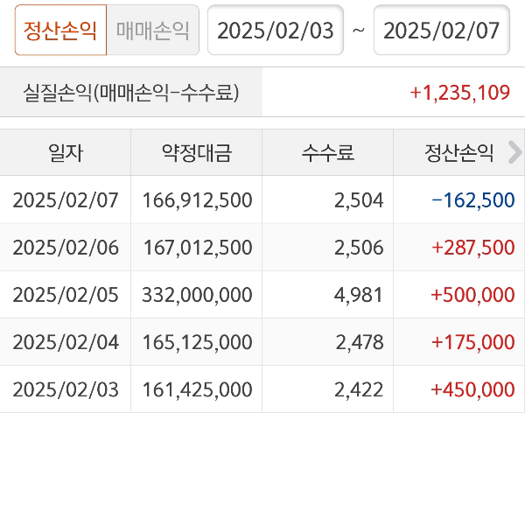Select the 2025/02/05 row date
Viewport: 525px width, 525px height.
click(66, 295)
